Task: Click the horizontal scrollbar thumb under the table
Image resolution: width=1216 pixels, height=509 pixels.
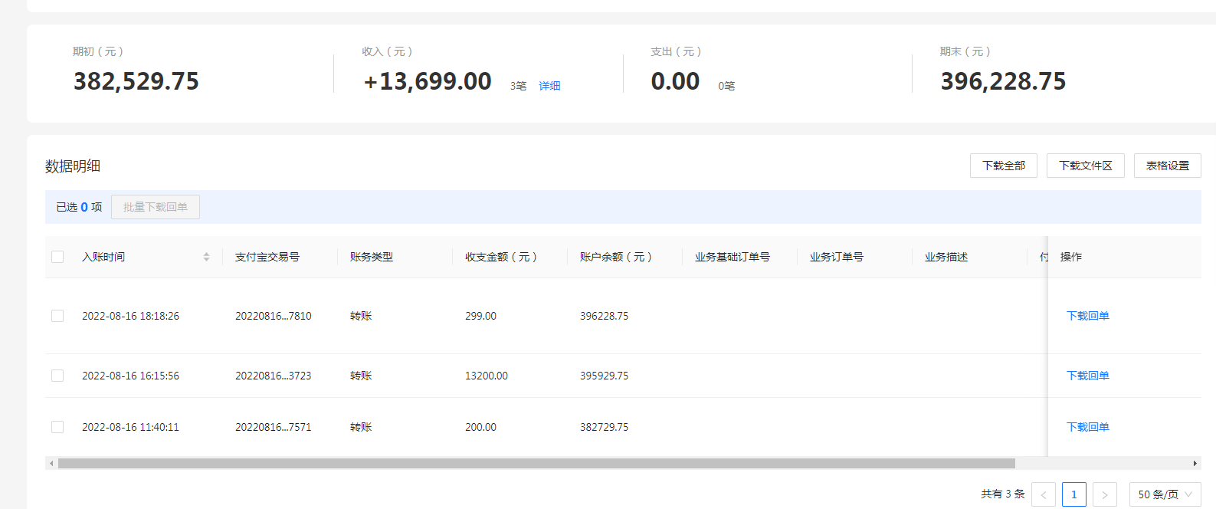Action: 536,463
